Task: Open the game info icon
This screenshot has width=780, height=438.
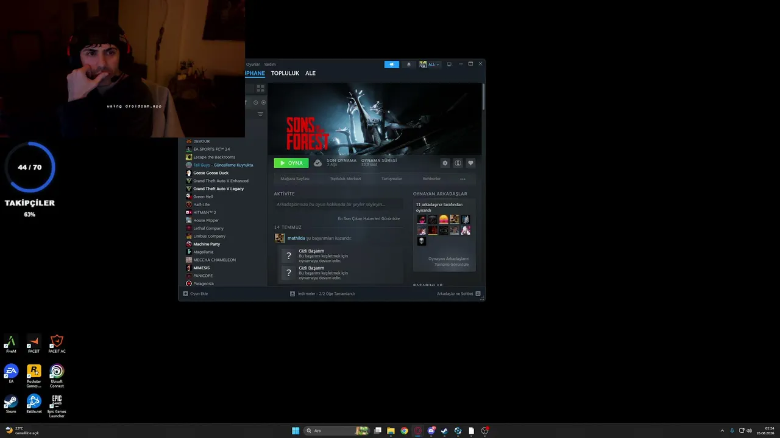Action: tap(458, 163)
